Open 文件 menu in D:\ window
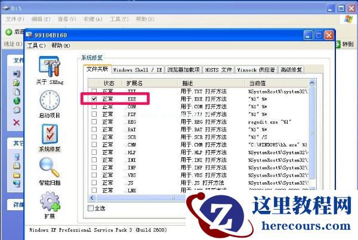 click(15, 19)
